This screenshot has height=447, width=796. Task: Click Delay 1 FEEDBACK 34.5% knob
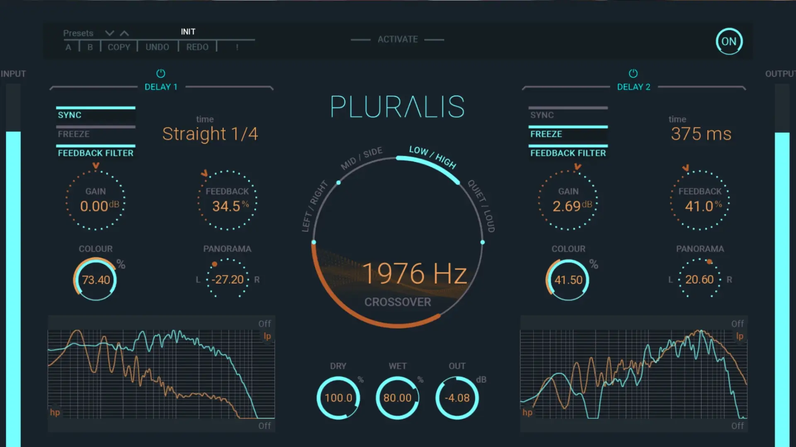(227, 200)
